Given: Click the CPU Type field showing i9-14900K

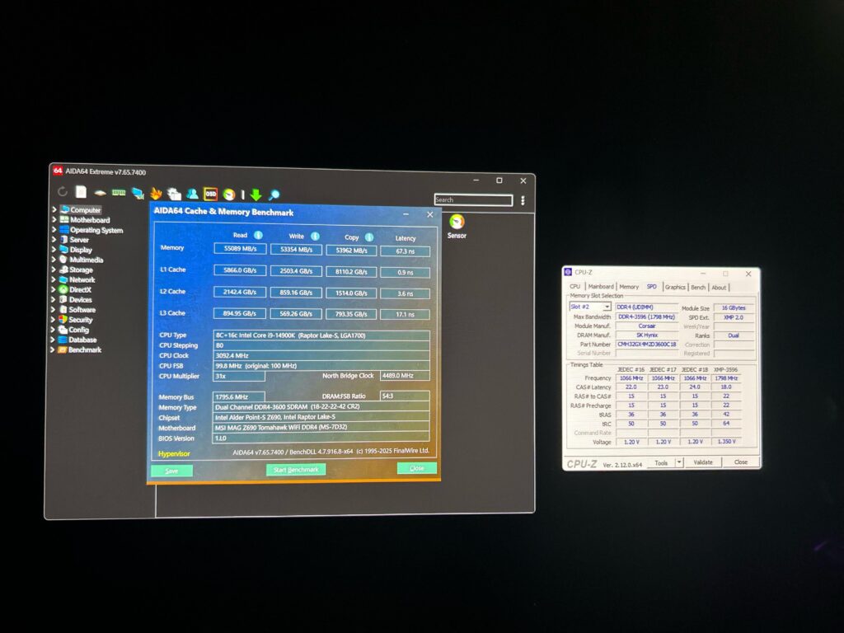Looking at the screenshot, I should coord(321,335).
